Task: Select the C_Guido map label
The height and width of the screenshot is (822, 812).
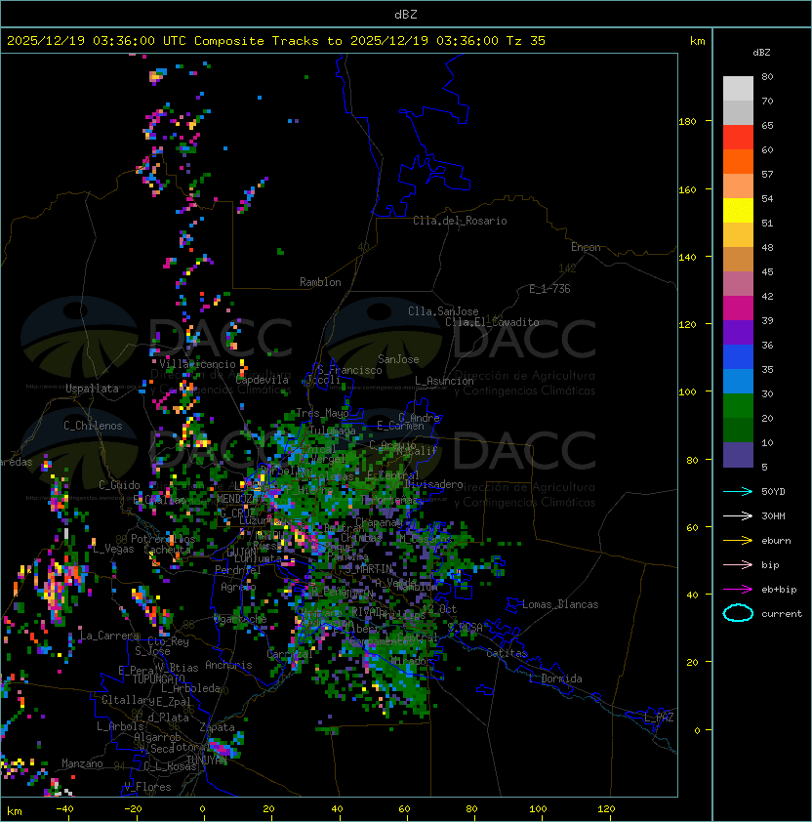Action: [119, 485]
